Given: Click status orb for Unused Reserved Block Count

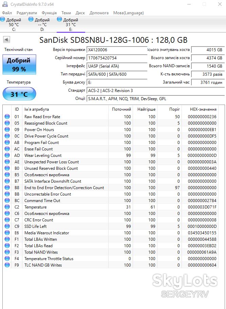Looking at the screenshot, I should coord(7,168).
